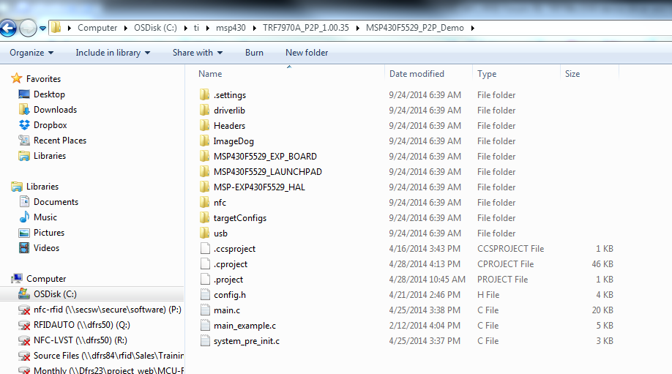Select Computer in the address breadcrumb

point(97,28)
